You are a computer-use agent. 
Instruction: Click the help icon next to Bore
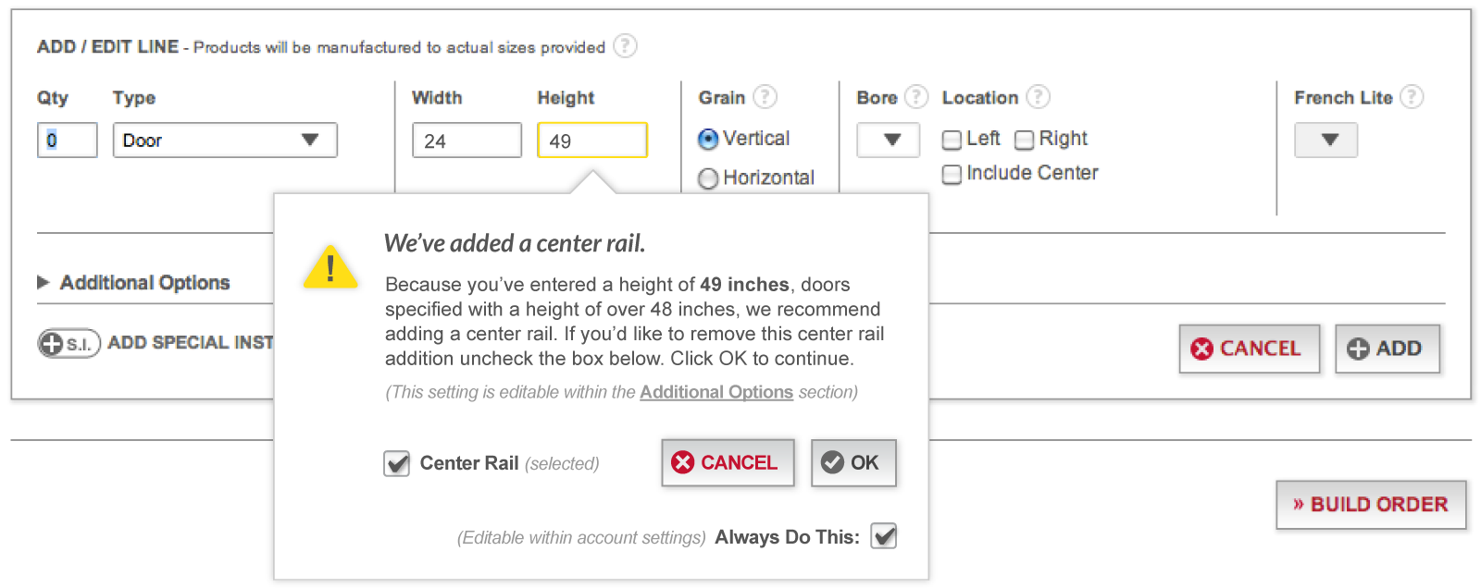[915, 96]
